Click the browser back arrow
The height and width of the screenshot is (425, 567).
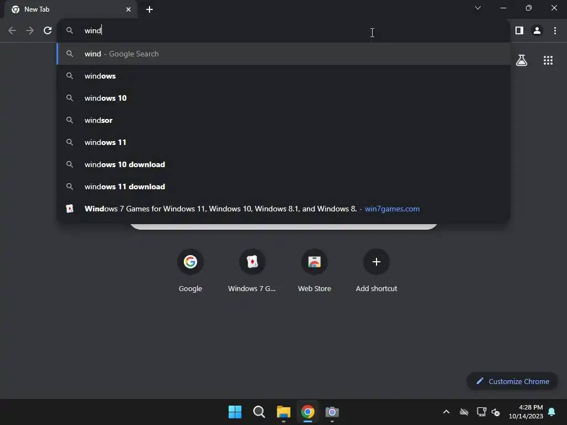tap(12, 31)
